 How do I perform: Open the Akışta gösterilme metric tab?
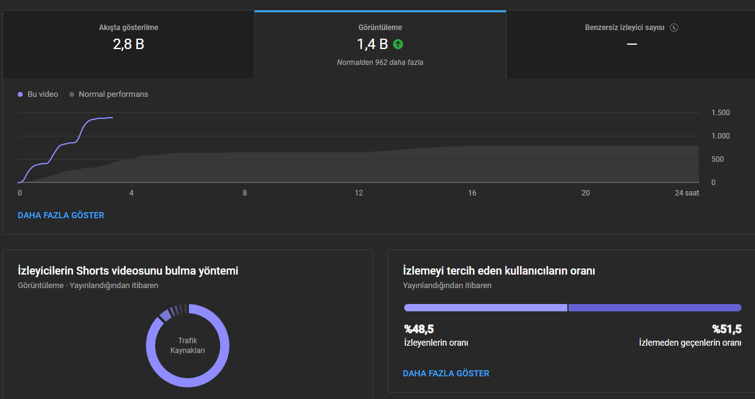[x=128, y=45]
